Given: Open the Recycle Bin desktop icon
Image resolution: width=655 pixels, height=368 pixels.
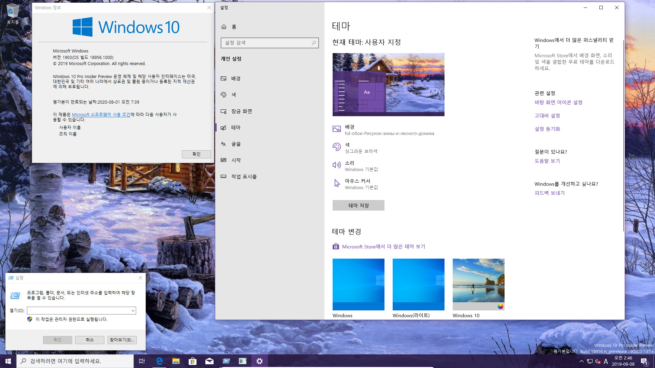Looking at the screenshot, I should [x=13, y=14].
